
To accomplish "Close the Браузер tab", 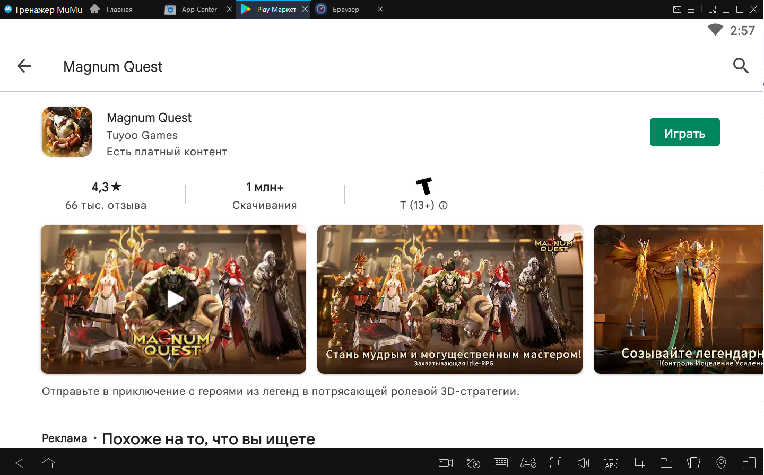I will coord(380,9).
